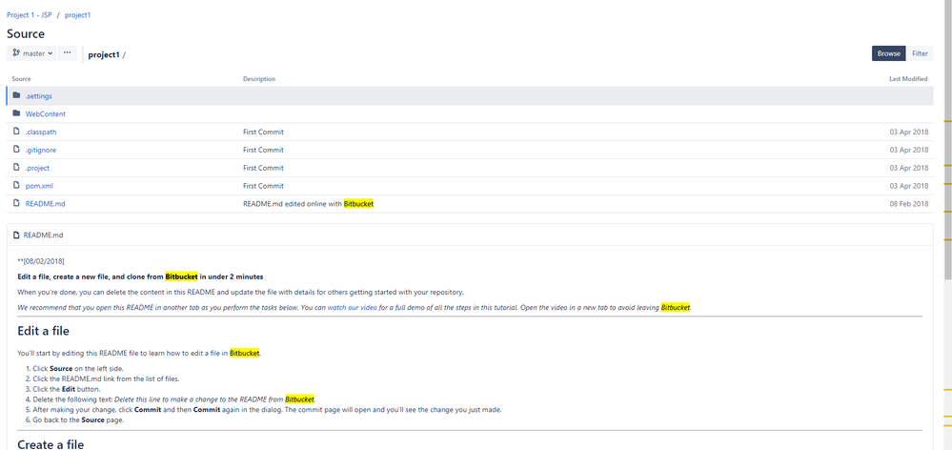Click the Last Modified column header
This screenshot has width=952, height=450.
pyautogui.click(x=908, y=79)
